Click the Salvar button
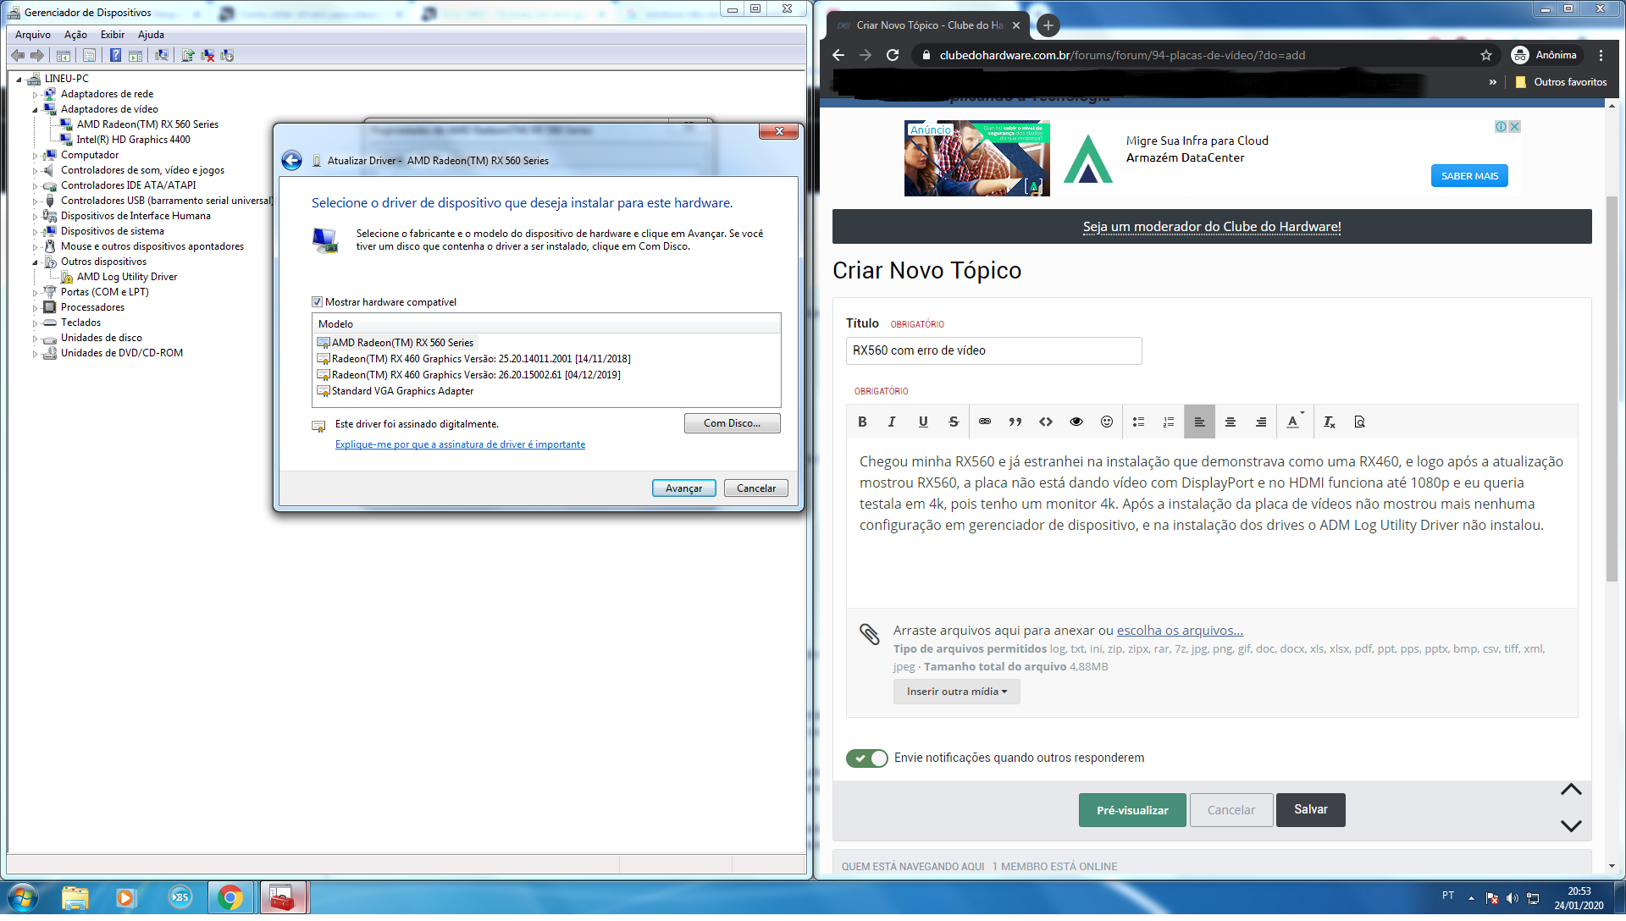Image resolution: width=1626 pixels, height=921 pixels. pos(1310,810)
